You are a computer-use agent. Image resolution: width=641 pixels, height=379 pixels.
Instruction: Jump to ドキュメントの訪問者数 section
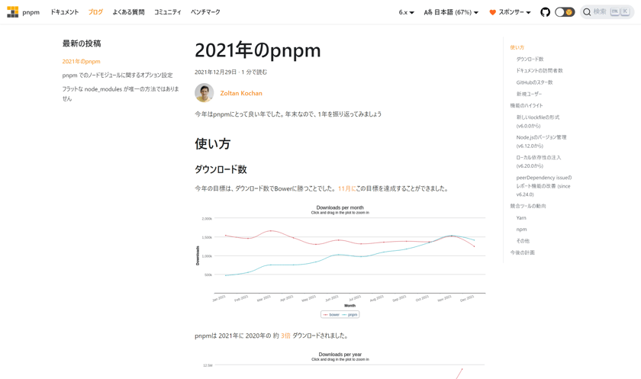point(540,71)
